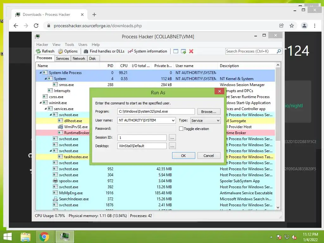Open a new browser tab
Viewport: 324px width, 243px height.
point(94,15)
